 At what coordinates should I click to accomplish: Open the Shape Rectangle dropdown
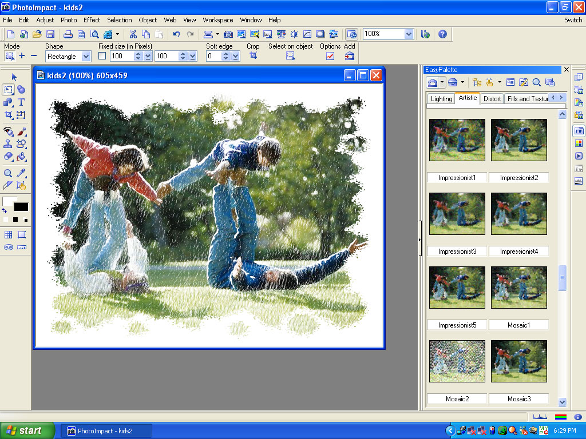86,56
